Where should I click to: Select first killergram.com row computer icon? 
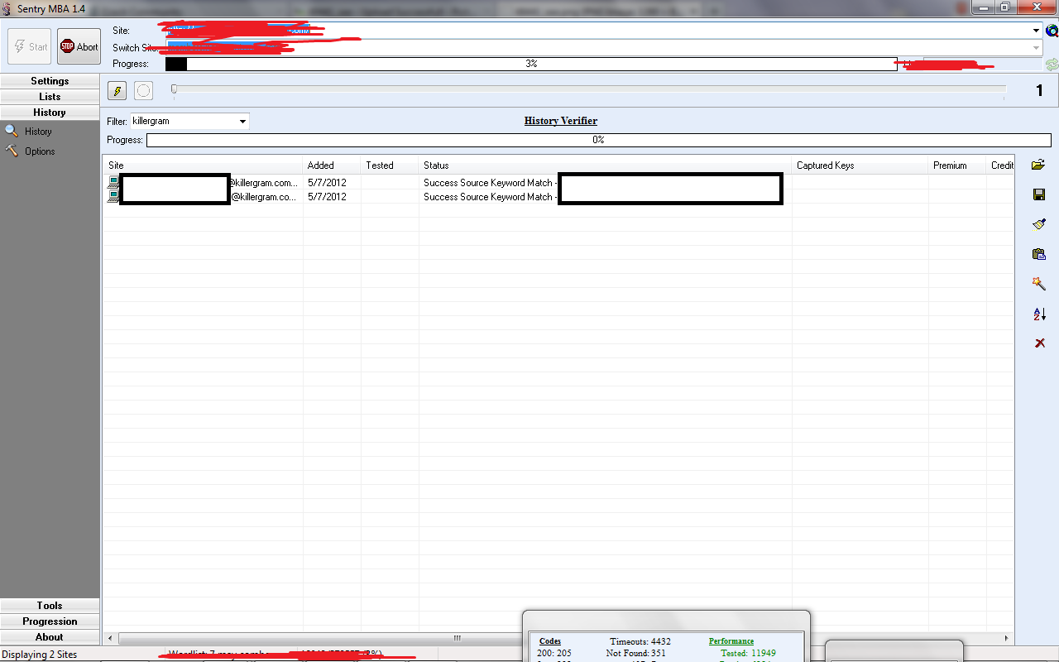tap(113, 182)
